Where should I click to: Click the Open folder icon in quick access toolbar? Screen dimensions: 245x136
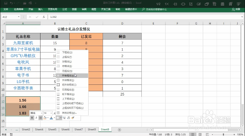tap(25, 3)
